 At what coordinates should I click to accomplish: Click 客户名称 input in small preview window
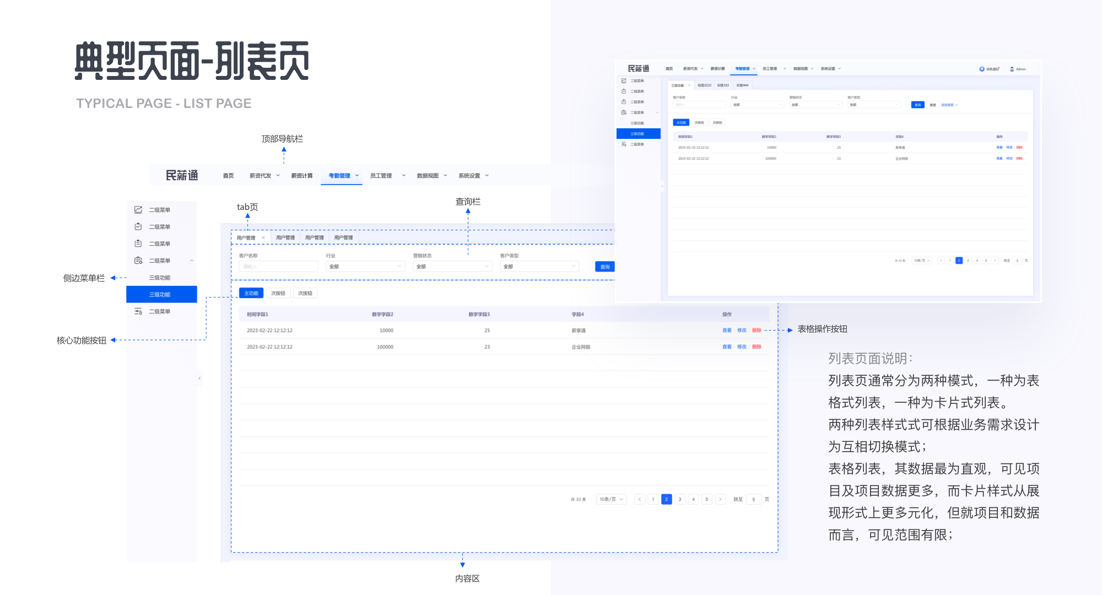(699, 105)
